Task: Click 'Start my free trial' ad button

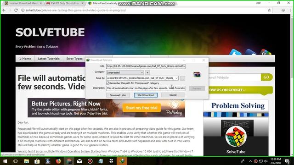Action: [141, 108]
